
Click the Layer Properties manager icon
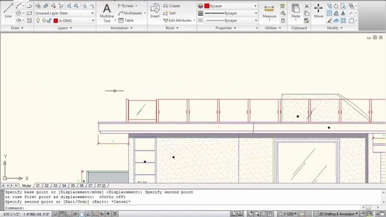(x=38, y=5)
